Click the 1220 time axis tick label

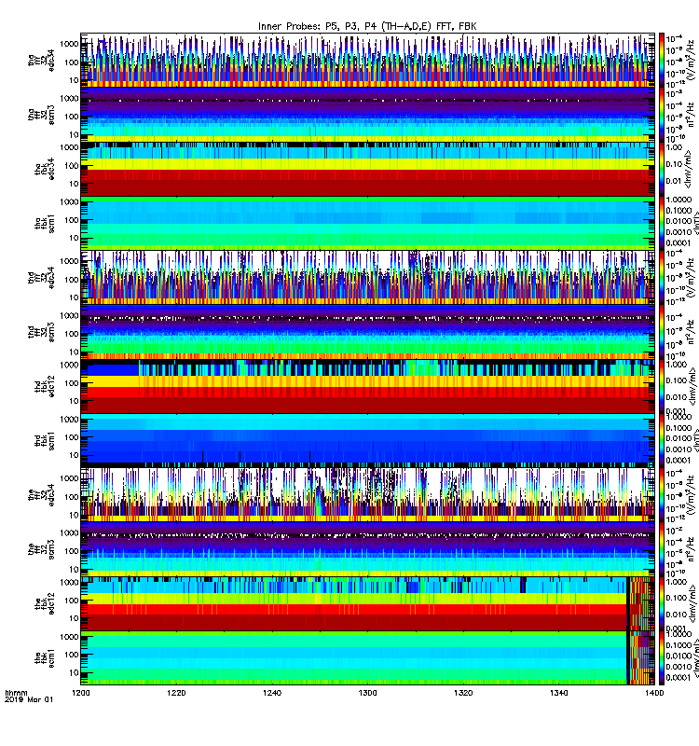pos(176,693)
